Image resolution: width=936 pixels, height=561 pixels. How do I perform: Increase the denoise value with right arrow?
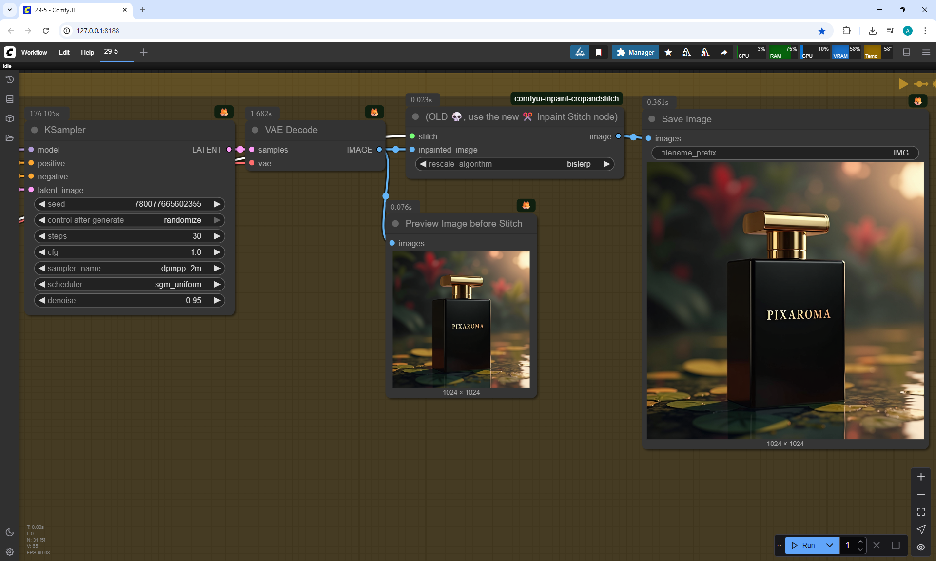pos(217,300)
